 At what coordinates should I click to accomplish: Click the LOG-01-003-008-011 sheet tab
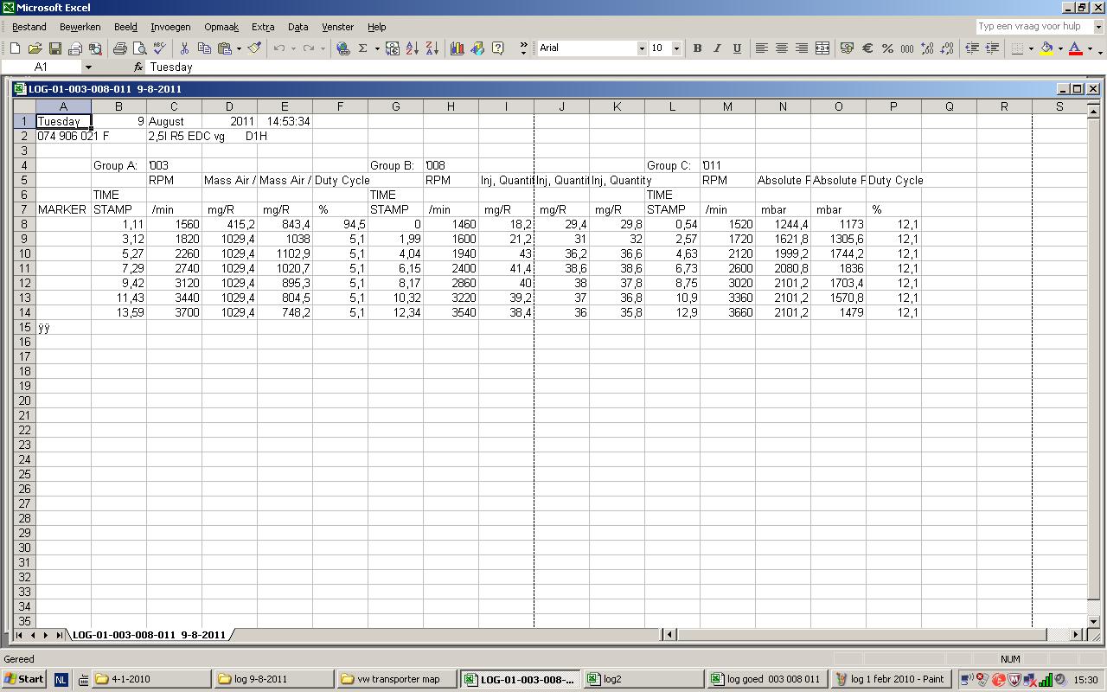coord(149,635)
